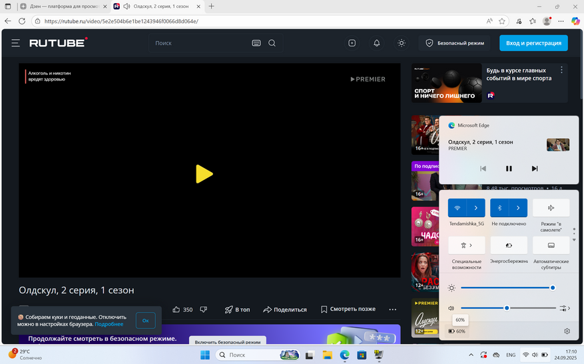584x364 pixels.
Task: Toggle Автоматические субтитры live captions
Action: [x=551, y=245]
